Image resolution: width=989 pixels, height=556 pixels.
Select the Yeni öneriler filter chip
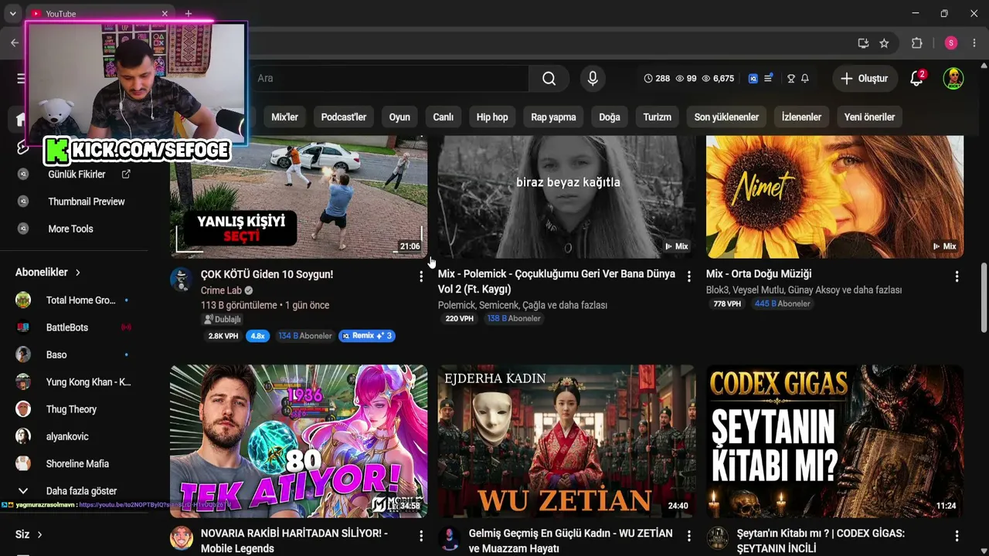(x=869, y=117)
